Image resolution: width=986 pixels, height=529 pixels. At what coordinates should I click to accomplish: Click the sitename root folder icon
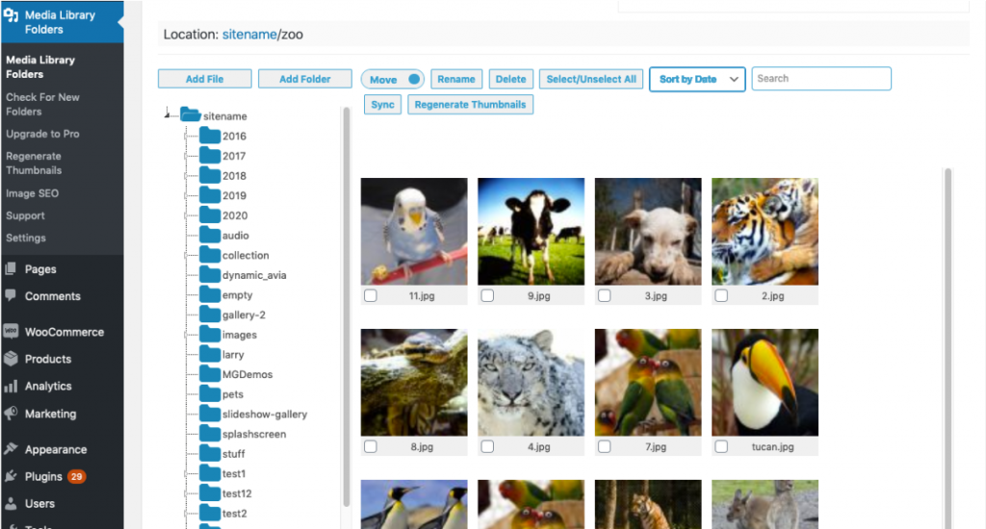pos(190,114)
